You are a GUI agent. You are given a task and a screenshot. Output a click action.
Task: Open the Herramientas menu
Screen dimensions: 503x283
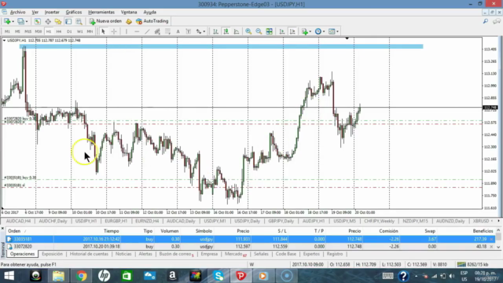point(101,13)
